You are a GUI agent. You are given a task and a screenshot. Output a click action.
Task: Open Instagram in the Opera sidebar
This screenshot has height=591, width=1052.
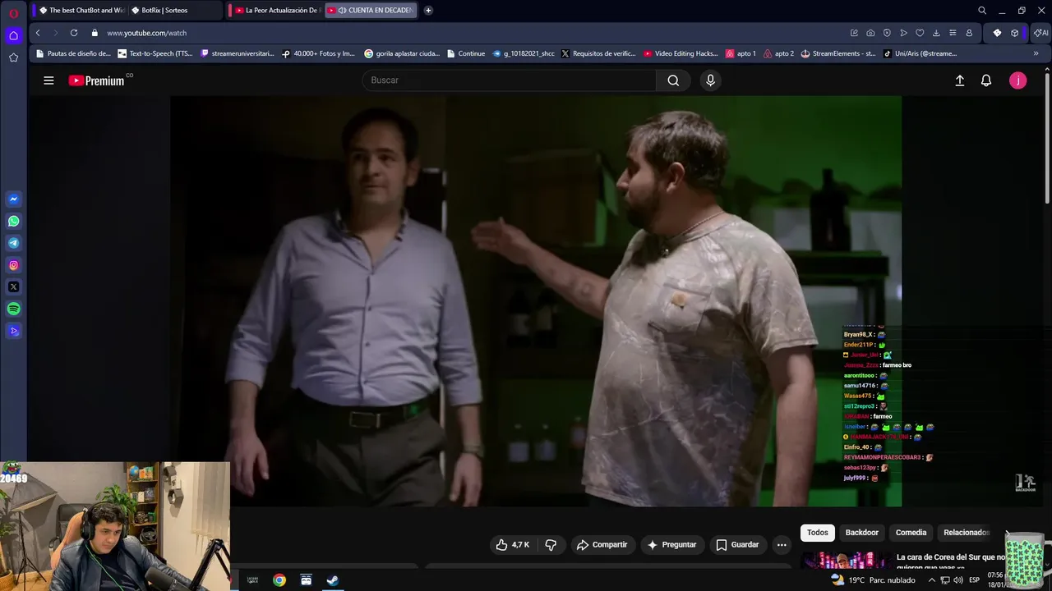13,265
